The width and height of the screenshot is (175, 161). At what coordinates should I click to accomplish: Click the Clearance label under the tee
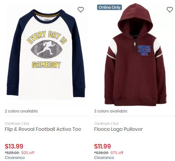click(15, 158)
